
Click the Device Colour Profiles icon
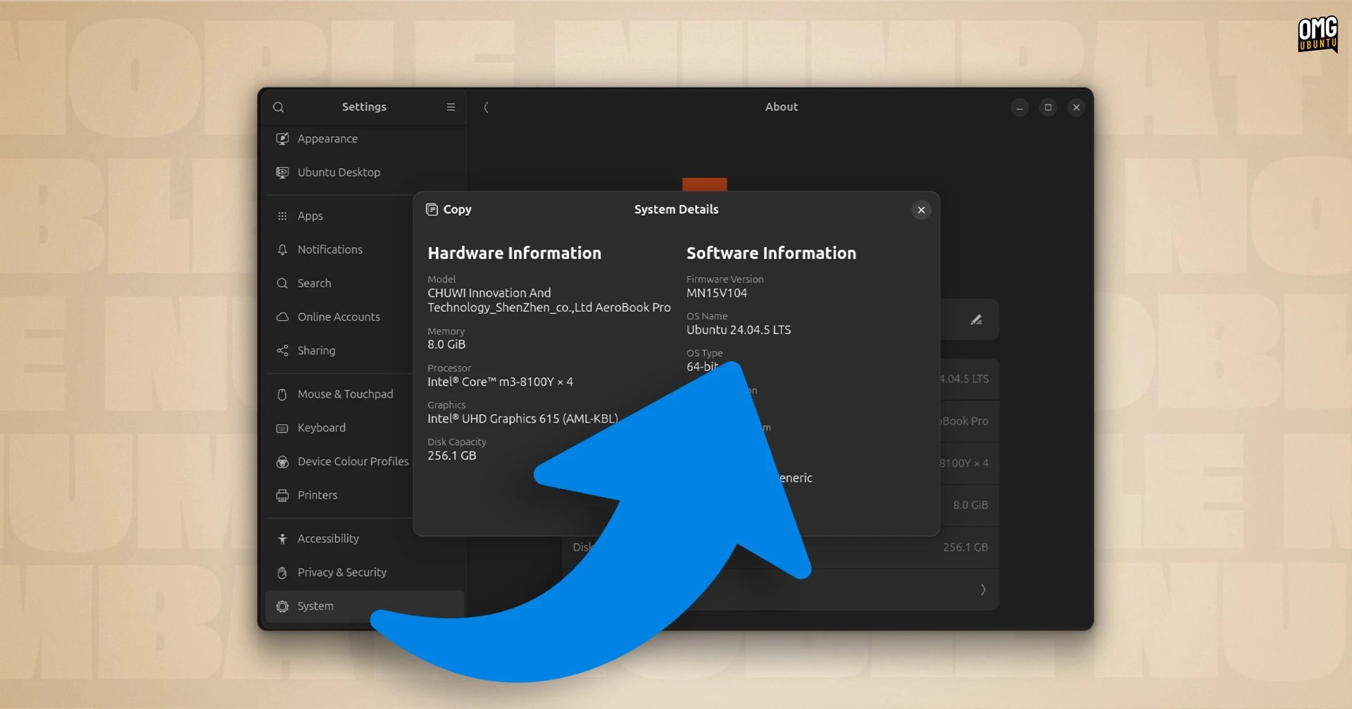(282, 462)
